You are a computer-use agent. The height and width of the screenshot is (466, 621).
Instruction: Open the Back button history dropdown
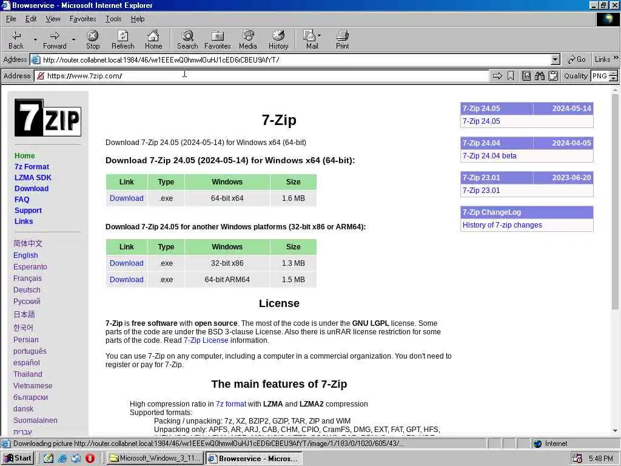(35, 39)
